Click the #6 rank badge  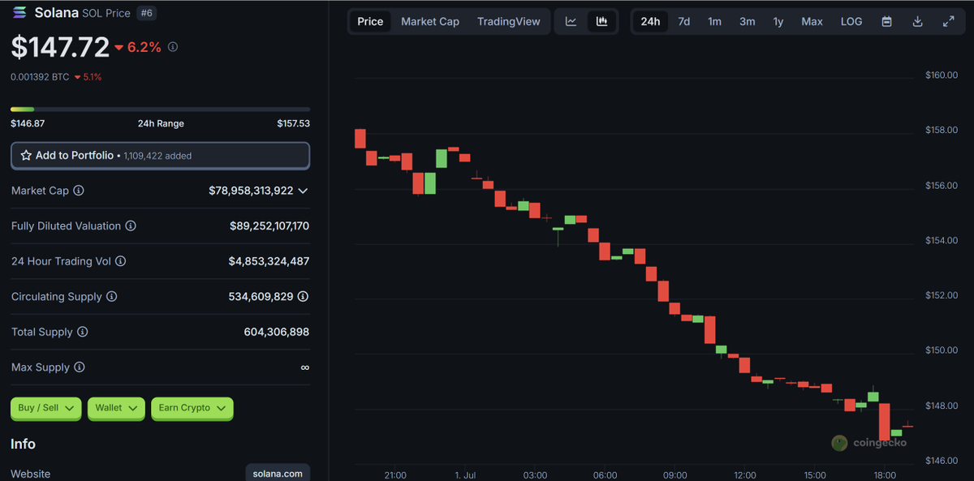(146, 13)
